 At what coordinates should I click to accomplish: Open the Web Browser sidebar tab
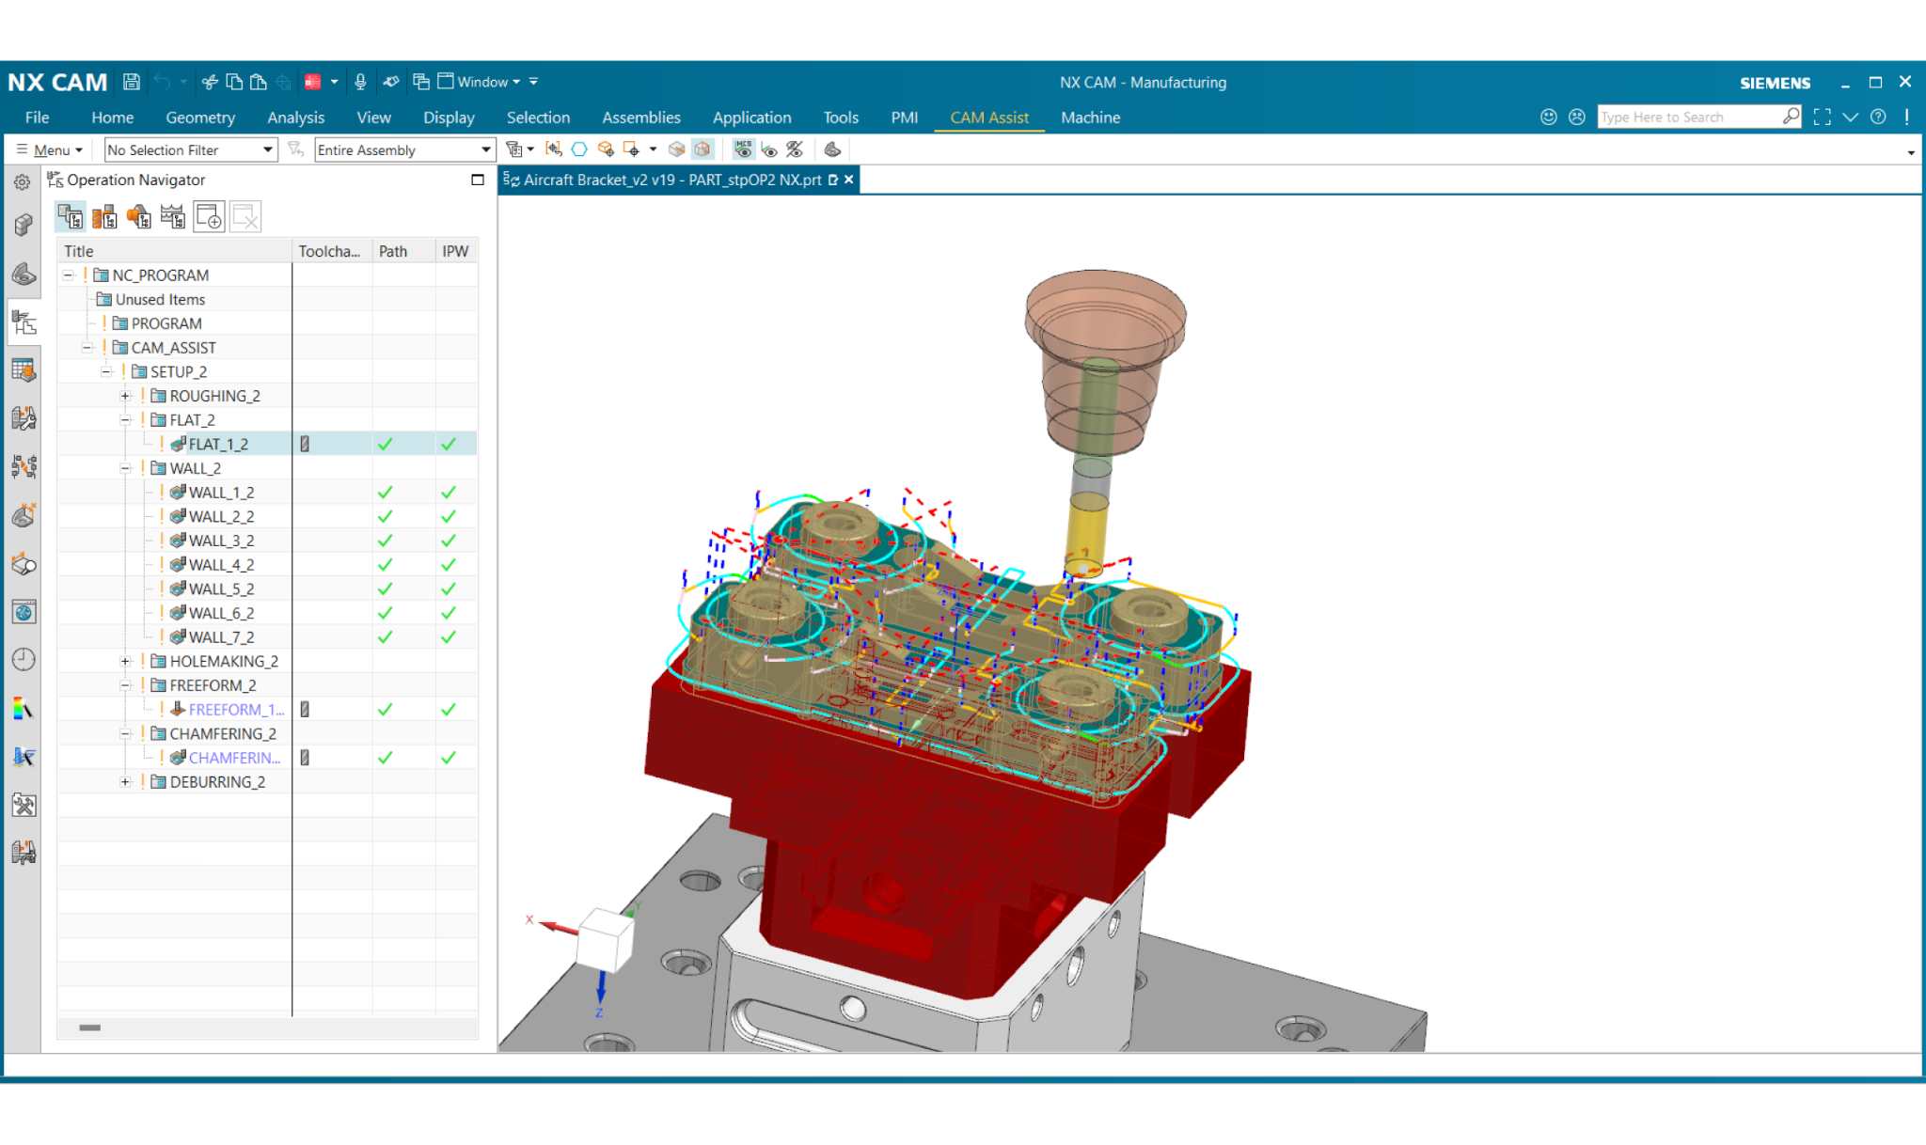[24, 612]
